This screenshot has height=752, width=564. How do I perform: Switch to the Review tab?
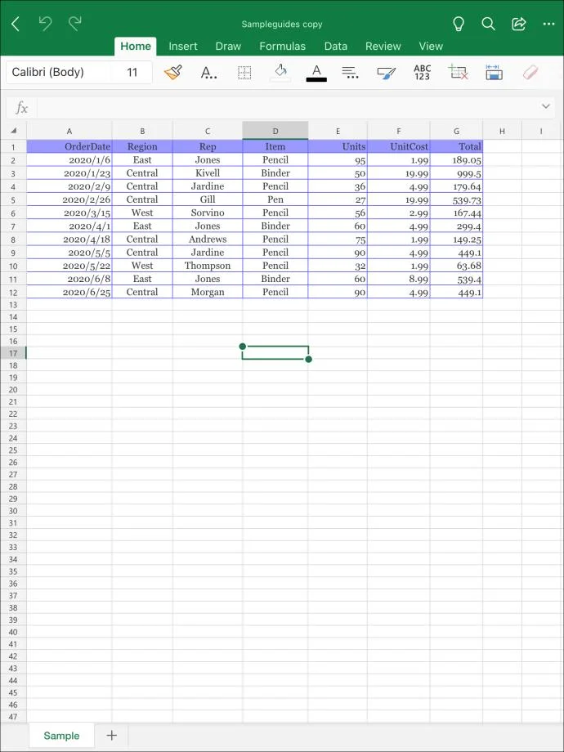click(383, 47)
